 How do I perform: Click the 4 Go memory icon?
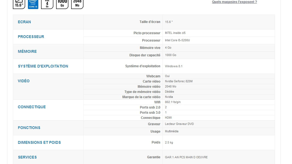(x=47, y=4)
